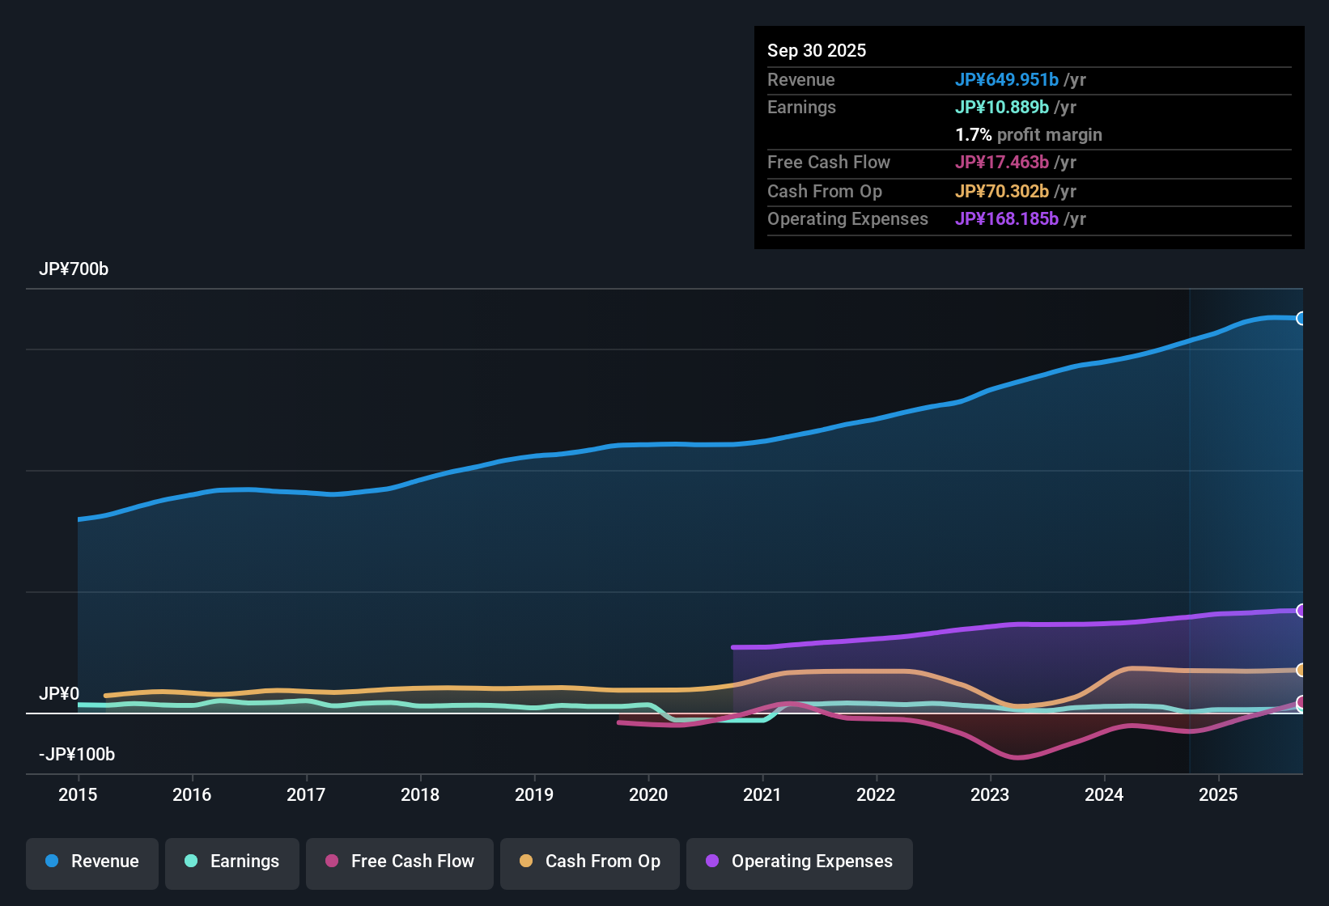Expand the Free Cash Flow tooltip row
This screenshot has height=906, width=1329.
coord(829,162)
